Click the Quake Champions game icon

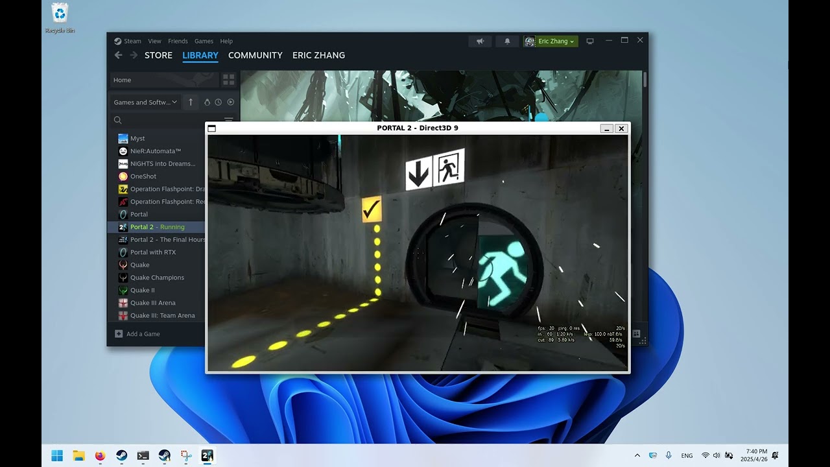coord(123,278)
